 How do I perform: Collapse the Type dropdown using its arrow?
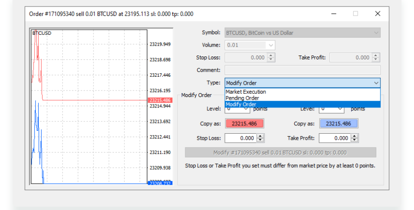point(376,83)
